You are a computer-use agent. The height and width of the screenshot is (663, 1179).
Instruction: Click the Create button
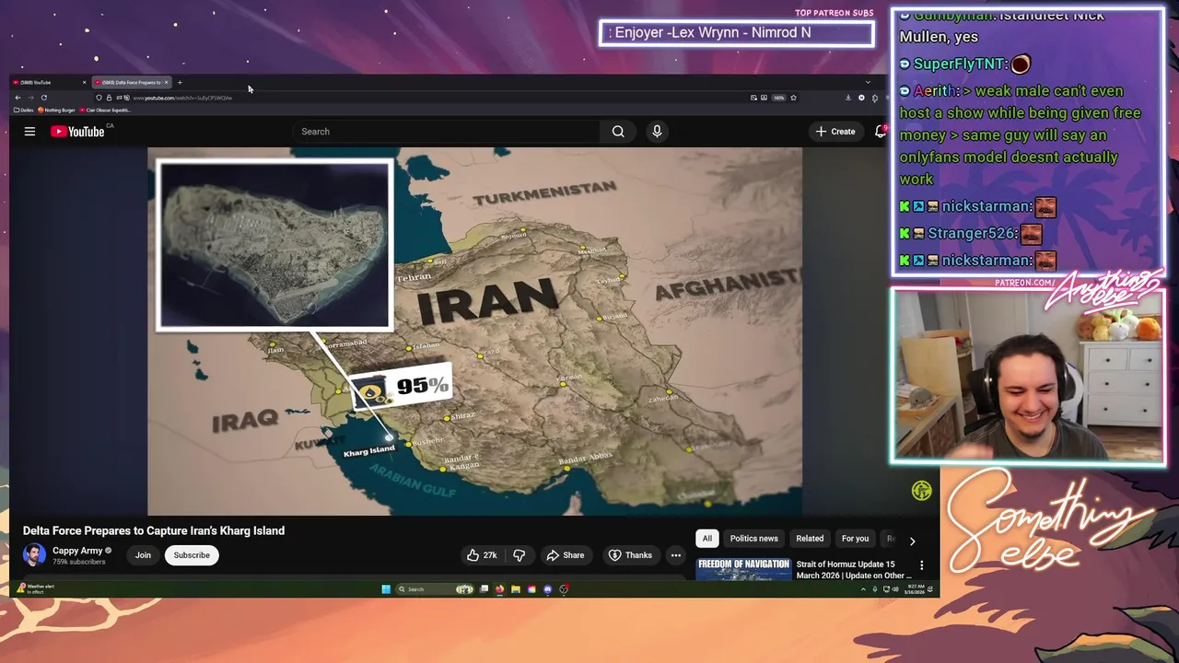click(x=835, y=132)
